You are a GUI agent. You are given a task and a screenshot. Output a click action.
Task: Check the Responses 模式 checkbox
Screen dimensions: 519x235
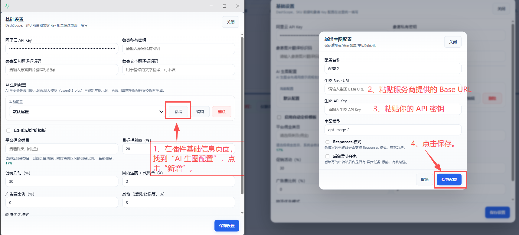click(x=328, y=142)
